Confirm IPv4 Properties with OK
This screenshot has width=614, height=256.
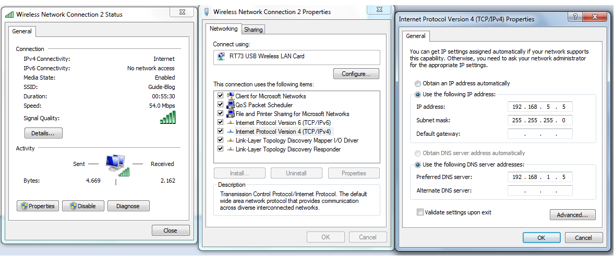(541, 238)
